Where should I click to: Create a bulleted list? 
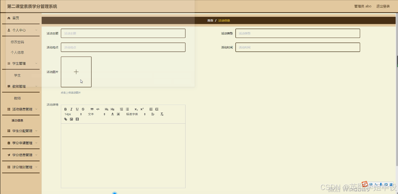(x=127, y=109)
